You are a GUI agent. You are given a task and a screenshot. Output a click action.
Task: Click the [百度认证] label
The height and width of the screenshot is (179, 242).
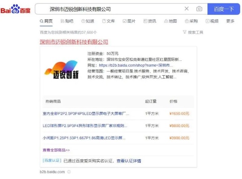[x=52, y=161]
